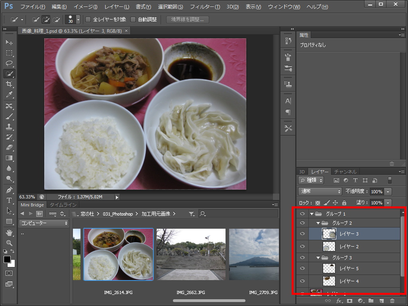Image resolution: width=408 pixels, height=306 pixels.
Task: Select the Quick Selection tool in toolbox
Action: coord(9,74)
